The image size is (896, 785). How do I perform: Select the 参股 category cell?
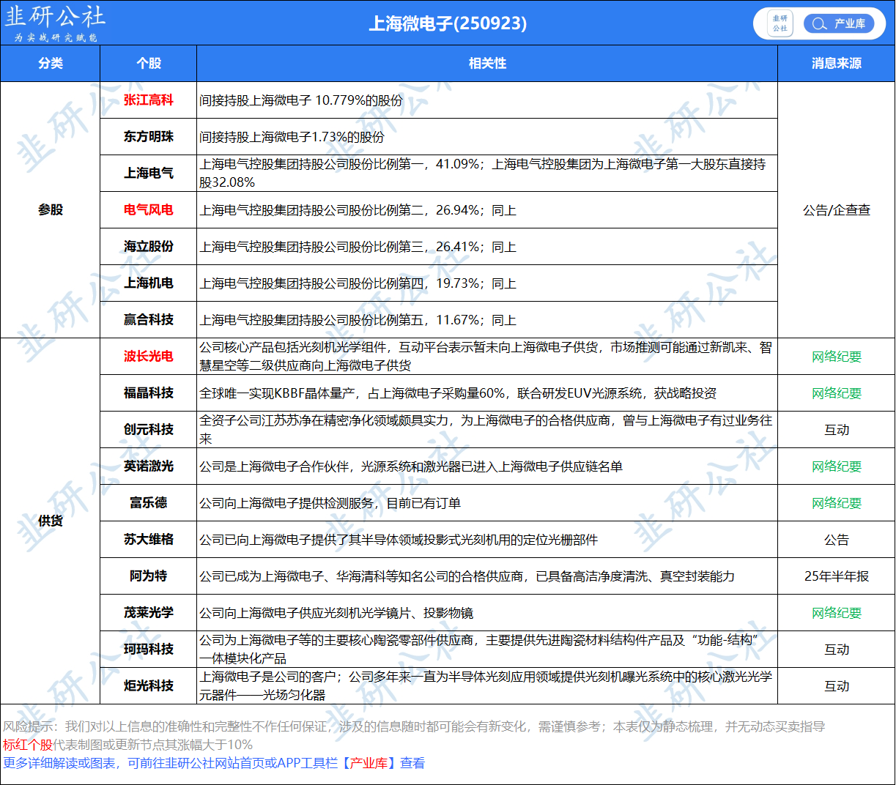[51, 210]
